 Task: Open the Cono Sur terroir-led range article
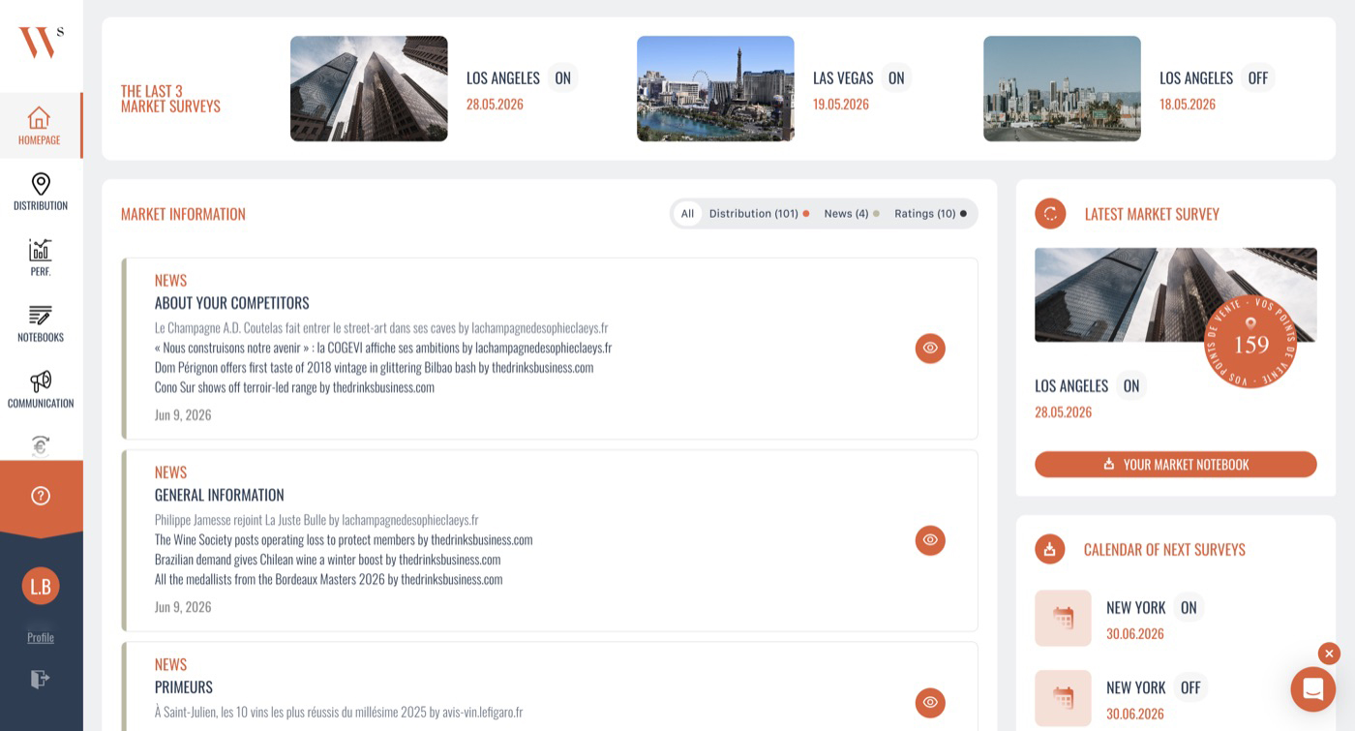(294, 387)
